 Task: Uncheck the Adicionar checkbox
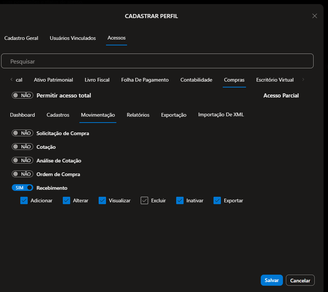tap(24, 200)
